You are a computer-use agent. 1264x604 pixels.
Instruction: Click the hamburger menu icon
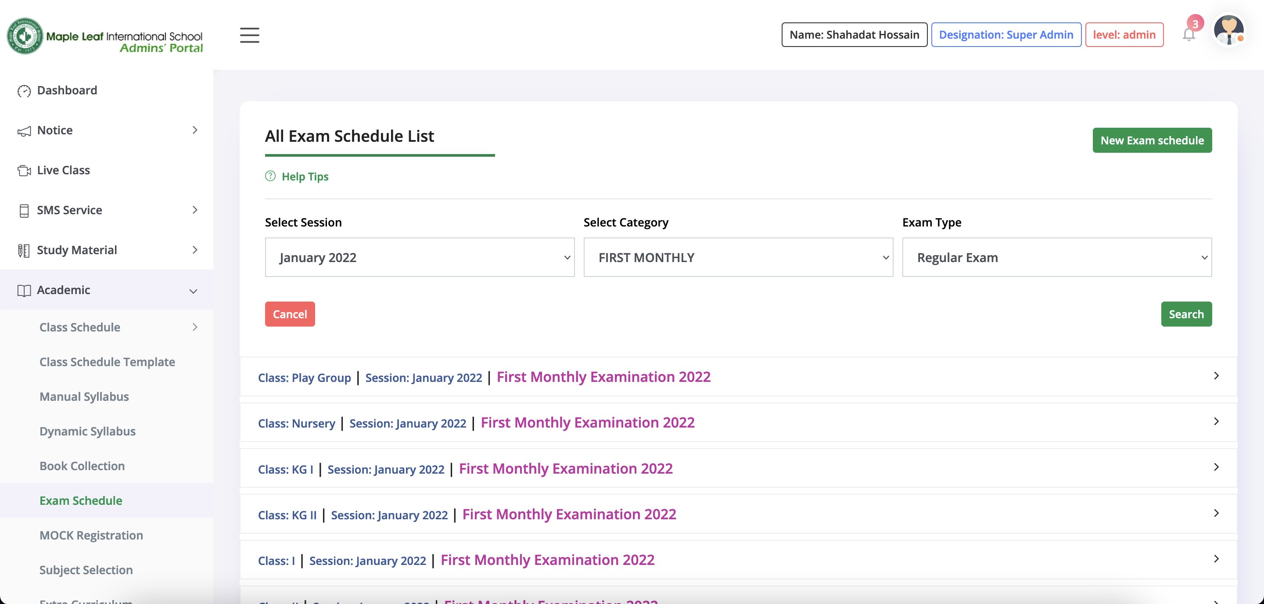click(249, 35)
